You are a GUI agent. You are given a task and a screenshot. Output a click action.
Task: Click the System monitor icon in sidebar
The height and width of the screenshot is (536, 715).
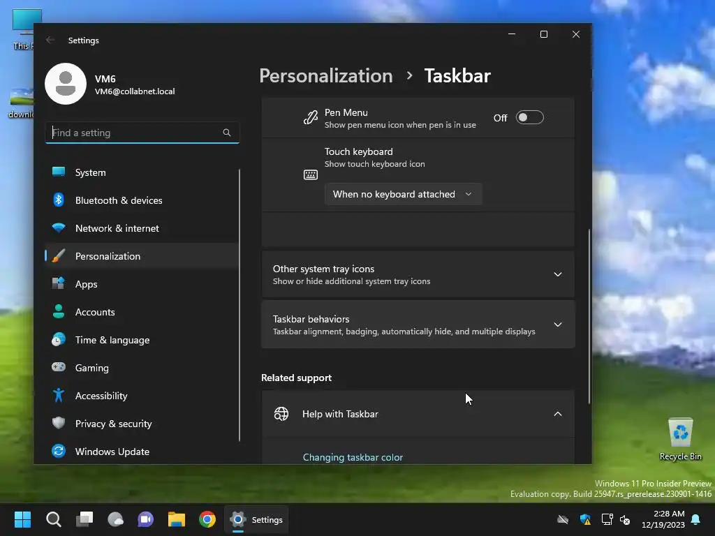(x=59, y=172)
